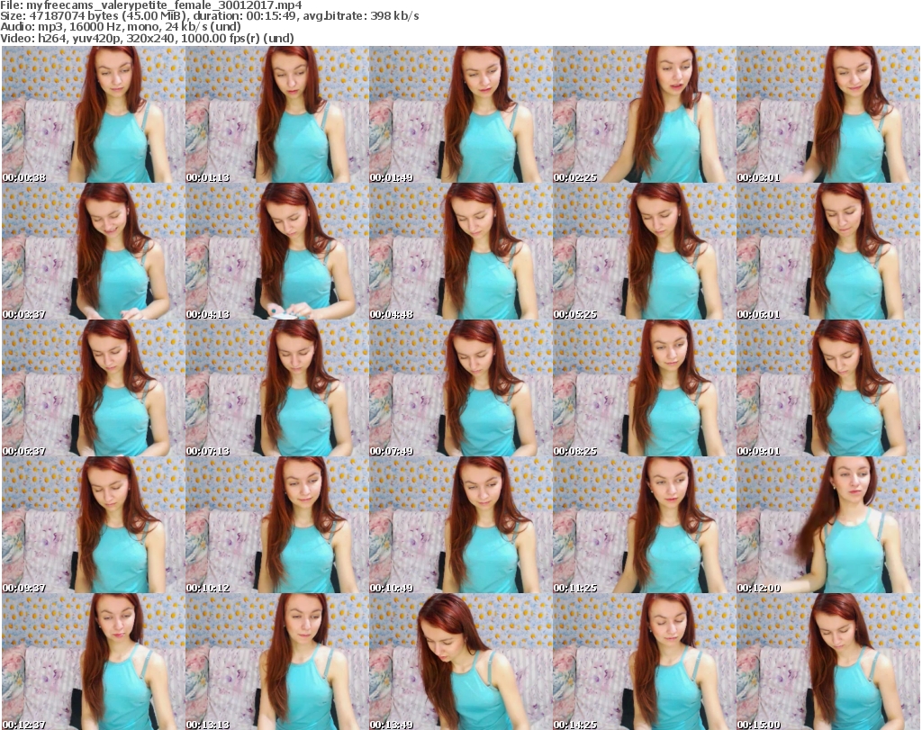Select the frame stamped 00:04:48
This screenshot has width=922, height=730.
pyautogui.click(x=460, y=251)
